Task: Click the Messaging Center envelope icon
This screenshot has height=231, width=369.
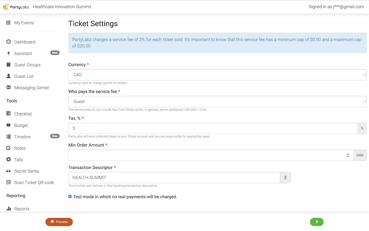Action: tap(8, 87)
